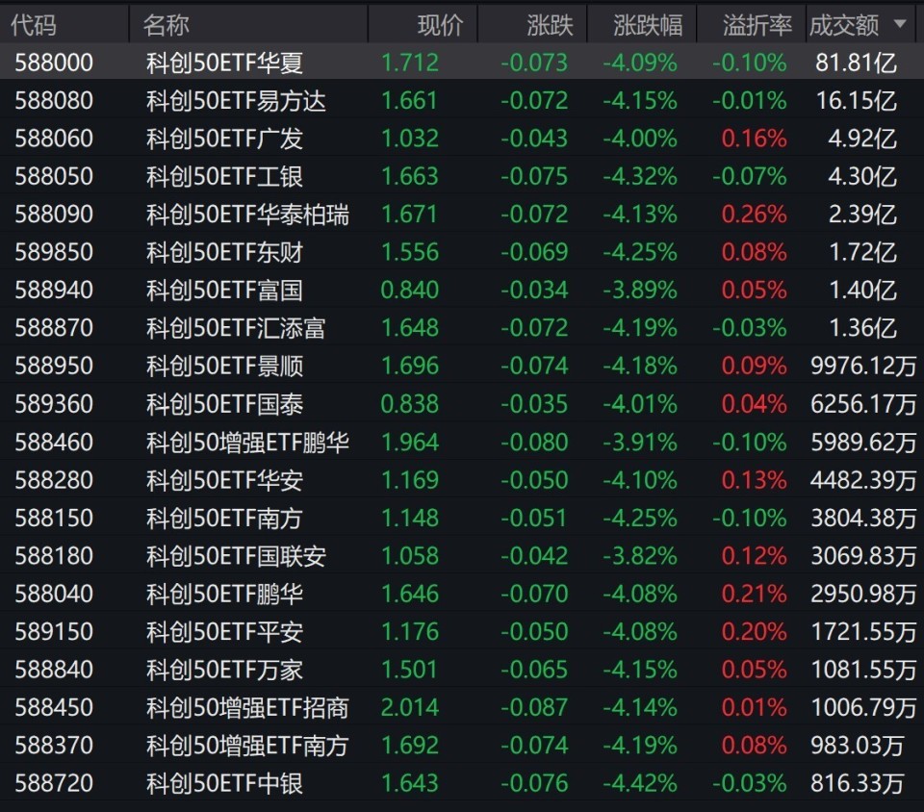Click the 1.36亿 turnover value
The height and width of the screenshot is (812, 924).
point(863,328)
